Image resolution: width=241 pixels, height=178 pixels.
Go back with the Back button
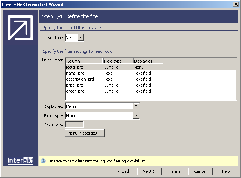pos(124,171)
